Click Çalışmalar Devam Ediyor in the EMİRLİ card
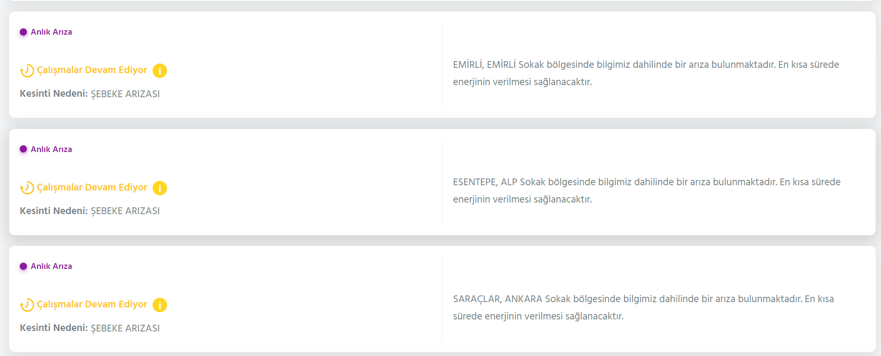881x356 pixels. [92, 70]
